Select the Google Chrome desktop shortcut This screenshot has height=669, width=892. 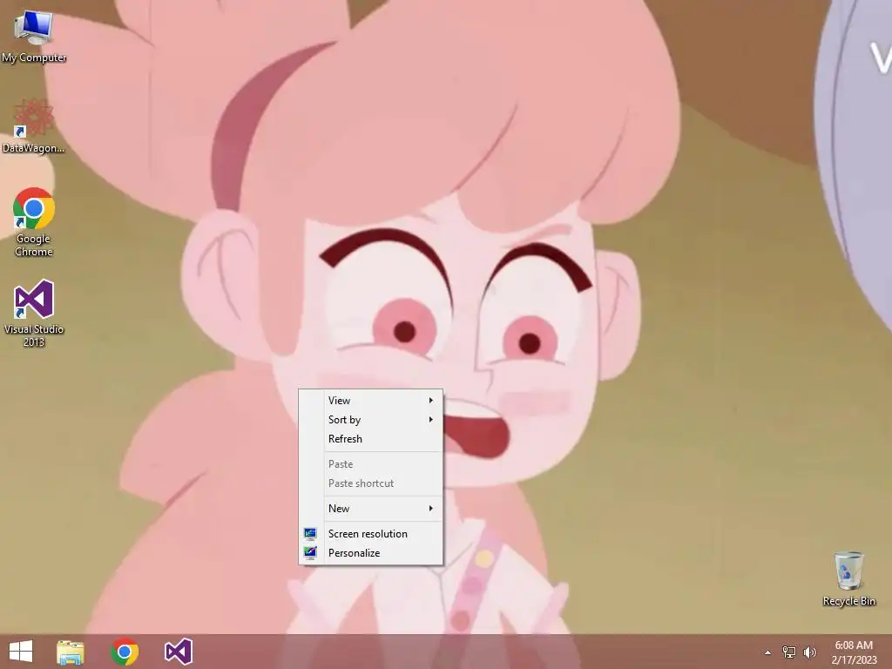(34, 222)
